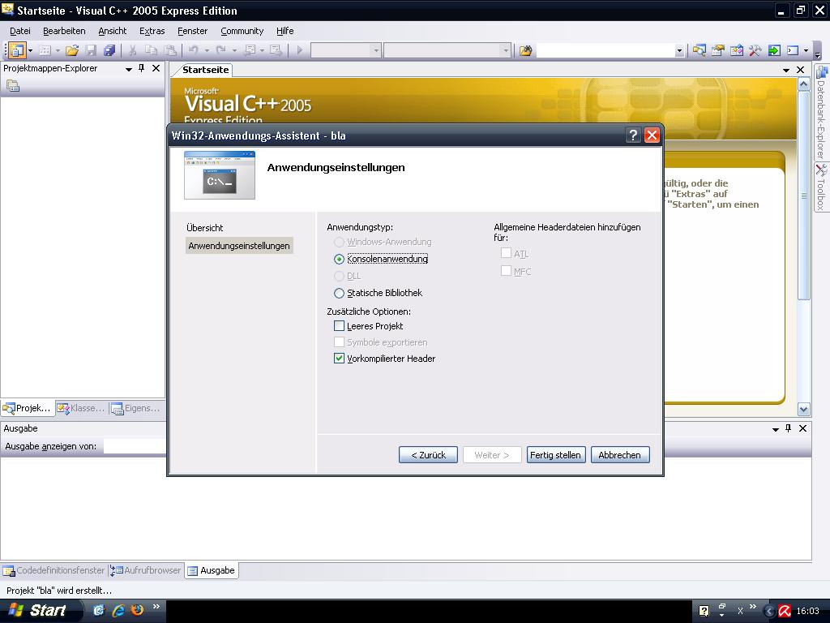Click the properties icon in Projektmappen-Explorer
Screen dimensions: 830x623
click(x=13, y=85)
